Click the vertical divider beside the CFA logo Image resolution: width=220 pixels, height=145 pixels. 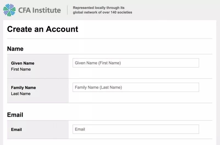tap(67, 10)
